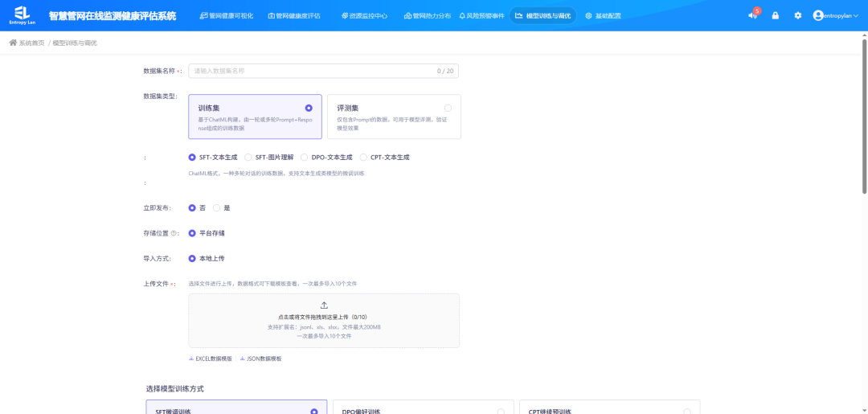
Task: Click the user avatar icon
Action: pos(817,15)
